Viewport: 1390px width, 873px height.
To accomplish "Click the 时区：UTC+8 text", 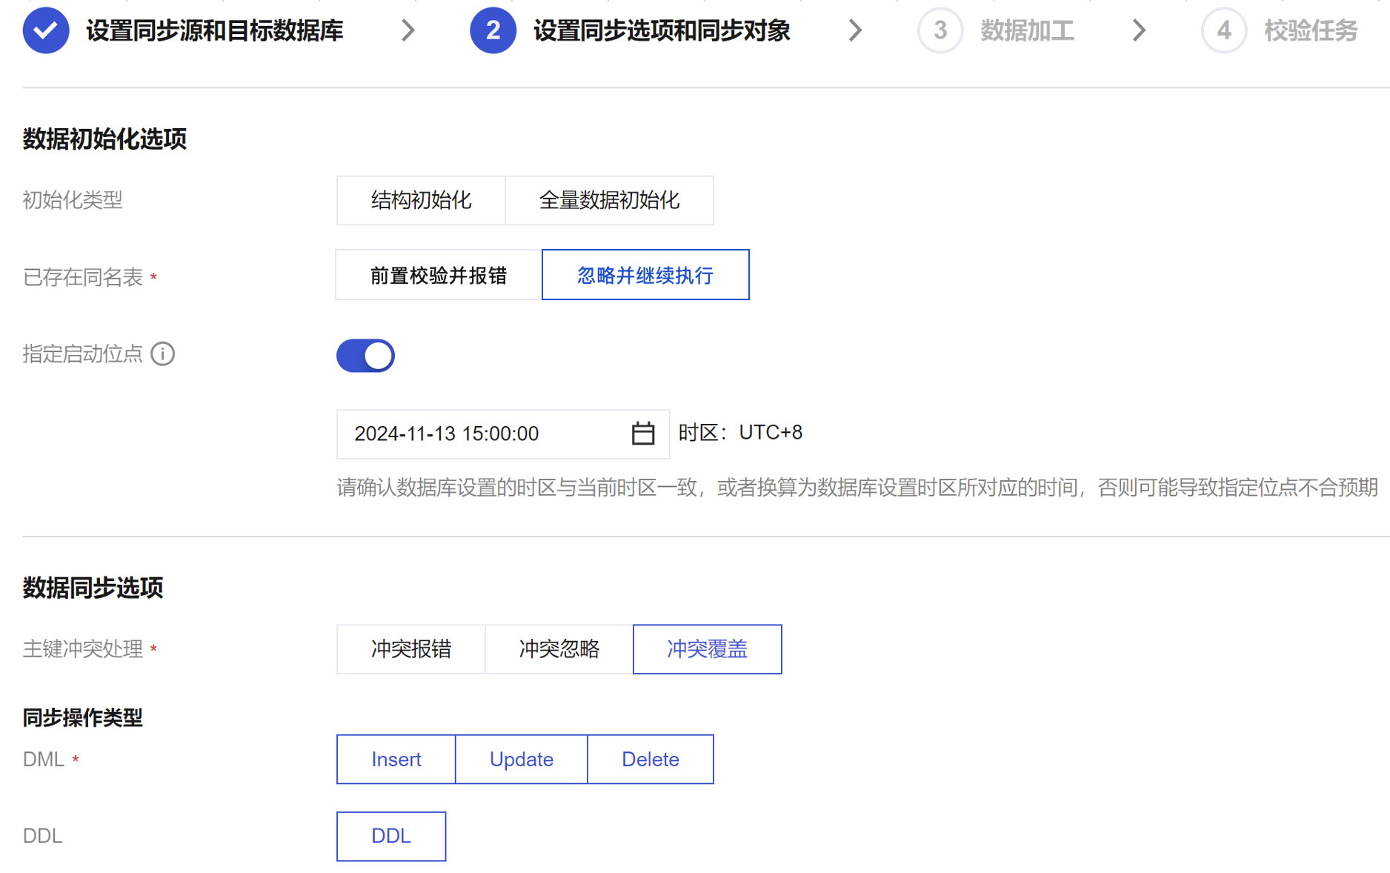I will (740, 433).
